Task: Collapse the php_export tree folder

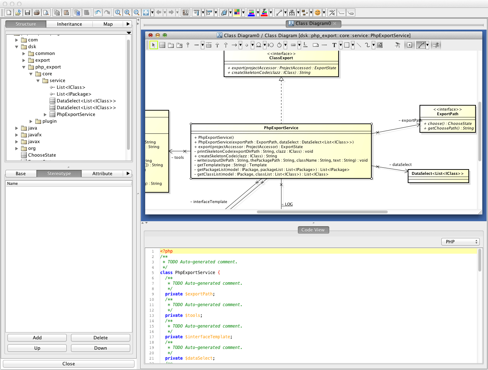Action: (x=24, y=67)
